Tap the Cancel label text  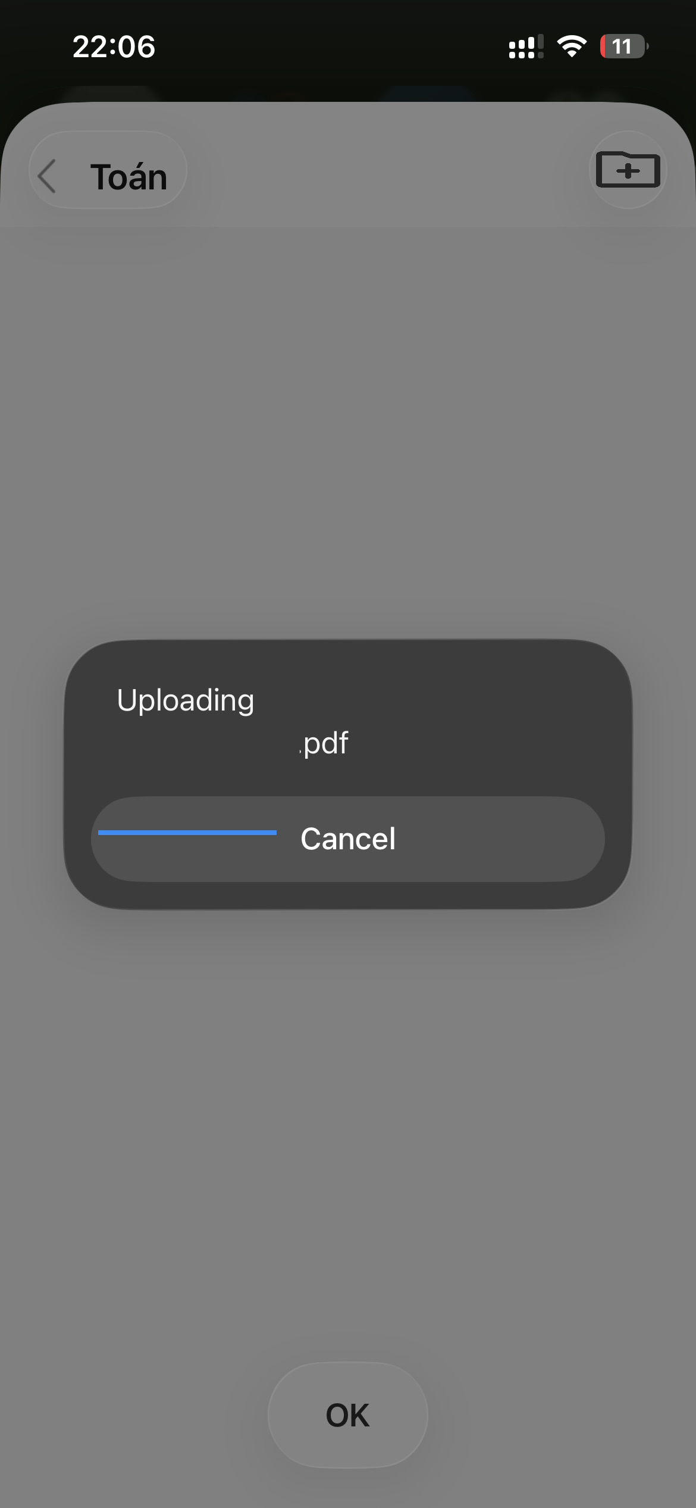(348, 839)
